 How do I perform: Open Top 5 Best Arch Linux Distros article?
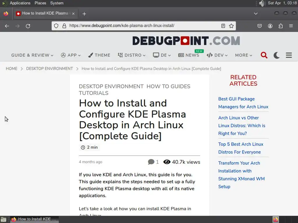pos(241,148)
